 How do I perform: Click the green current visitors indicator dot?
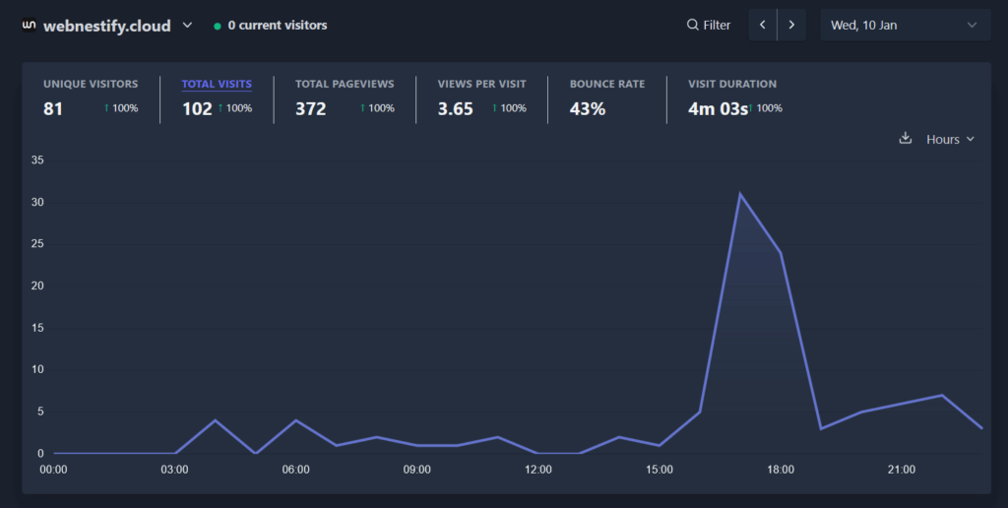[218, 26]
